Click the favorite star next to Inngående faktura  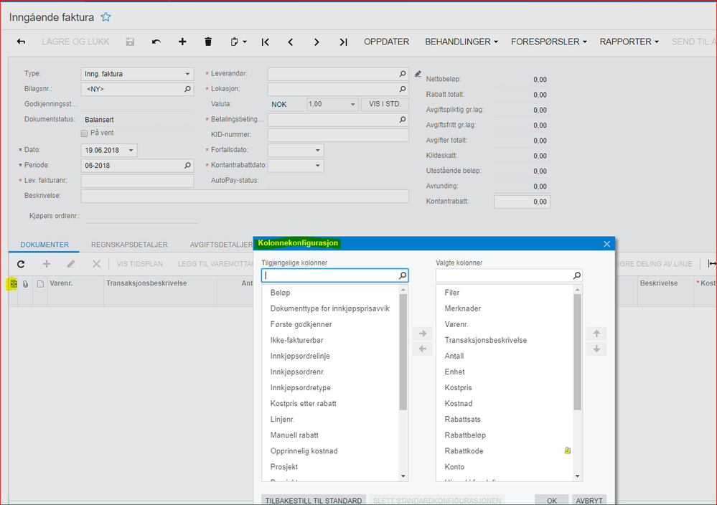[106, 16]
